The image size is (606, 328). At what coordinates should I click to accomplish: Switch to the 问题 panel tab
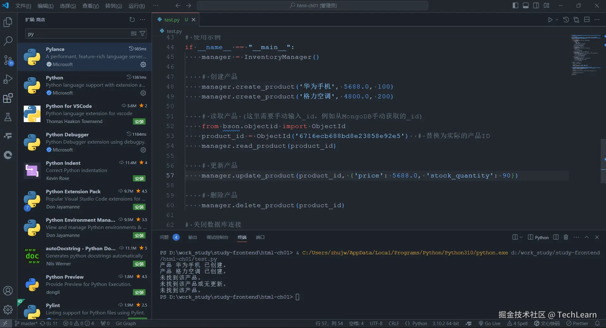pyautogui.click(x=164, y=237)
